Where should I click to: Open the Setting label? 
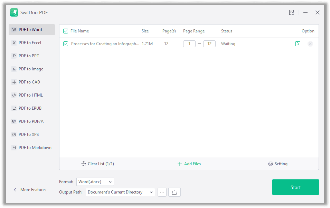coord(281,164)
